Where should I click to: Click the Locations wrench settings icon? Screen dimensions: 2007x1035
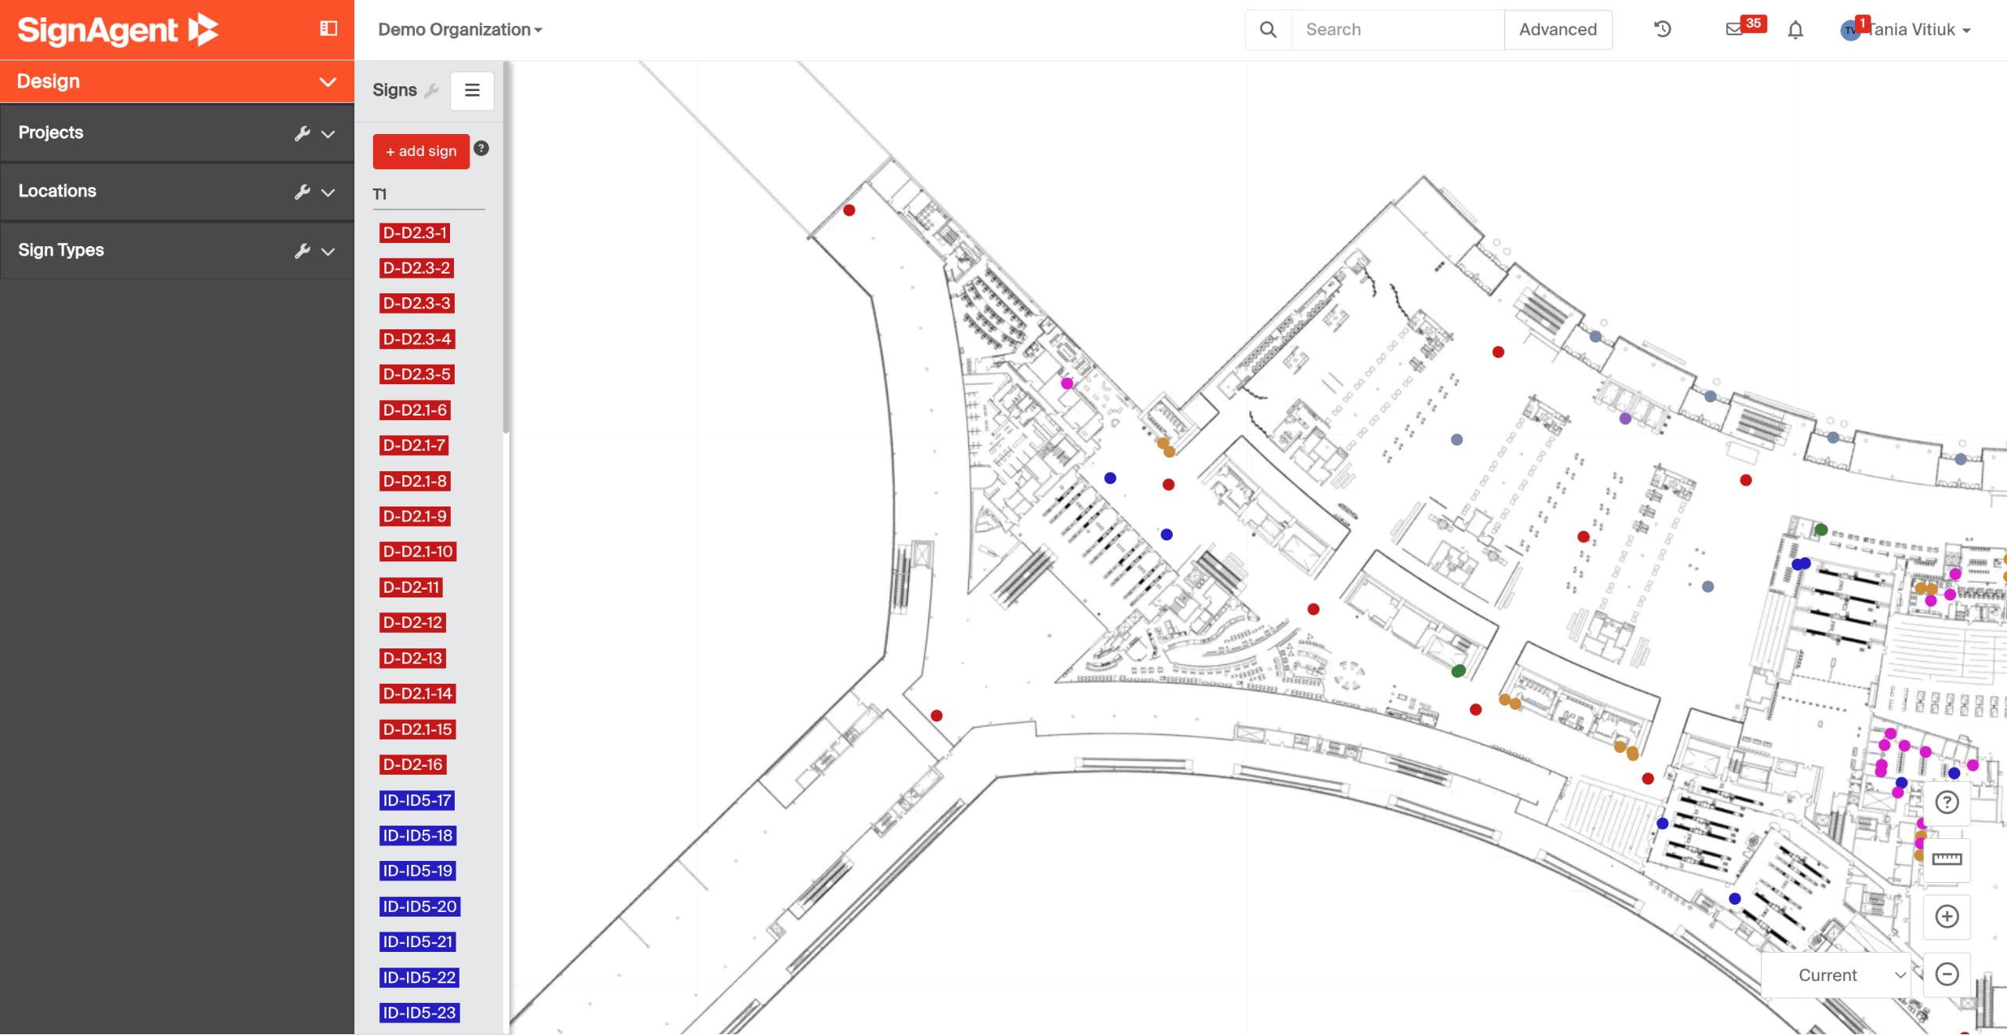302,192
